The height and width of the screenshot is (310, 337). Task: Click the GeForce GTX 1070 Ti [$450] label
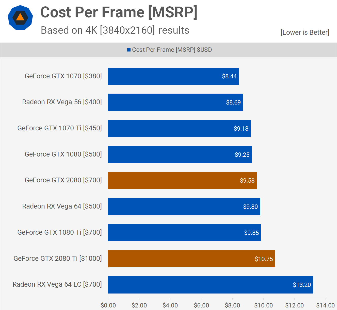[x=60, y=128]
